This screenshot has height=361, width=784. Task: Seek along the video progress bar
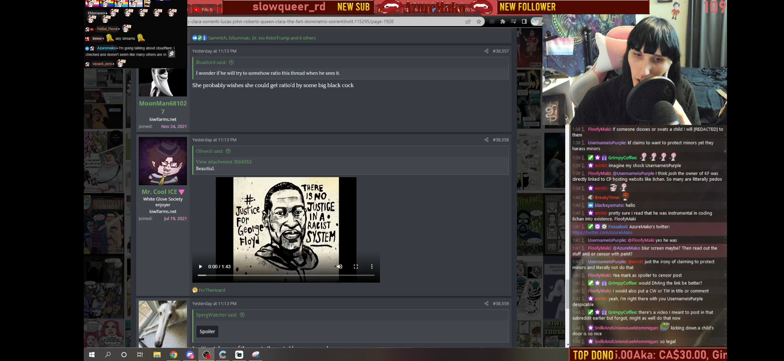[x=286, y=275]
